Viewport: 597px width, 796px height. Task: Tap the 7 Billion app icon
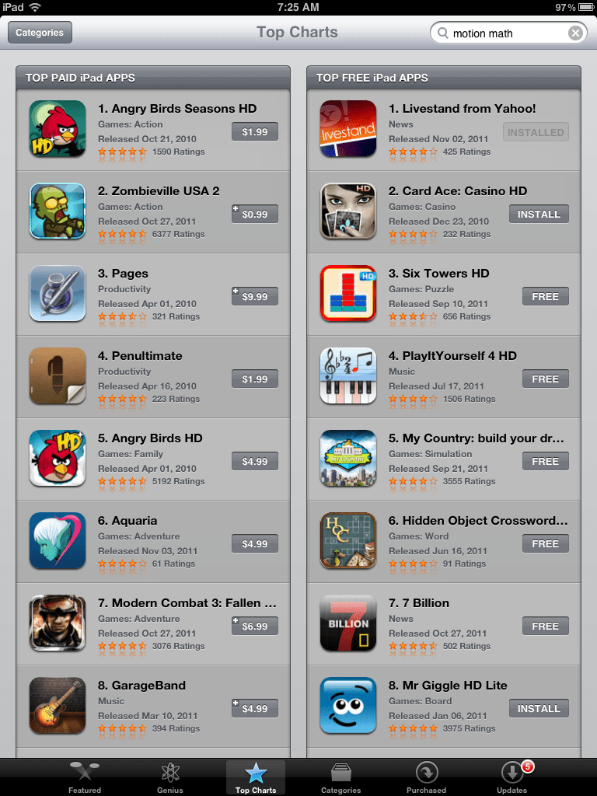[x=348, y=623]
